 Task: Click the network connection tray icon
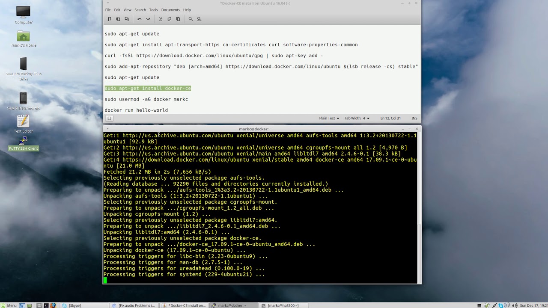(495, 305)
